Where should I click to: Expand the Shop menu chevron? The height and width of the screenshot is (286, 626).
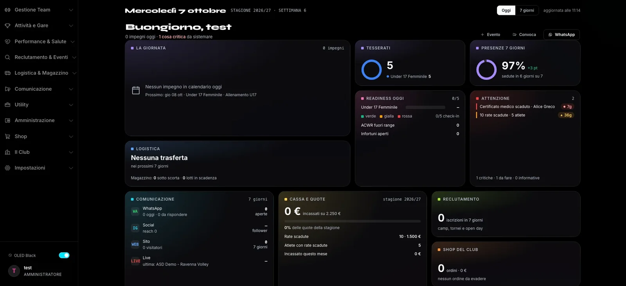pyautogui.click(x=71, y=136)
